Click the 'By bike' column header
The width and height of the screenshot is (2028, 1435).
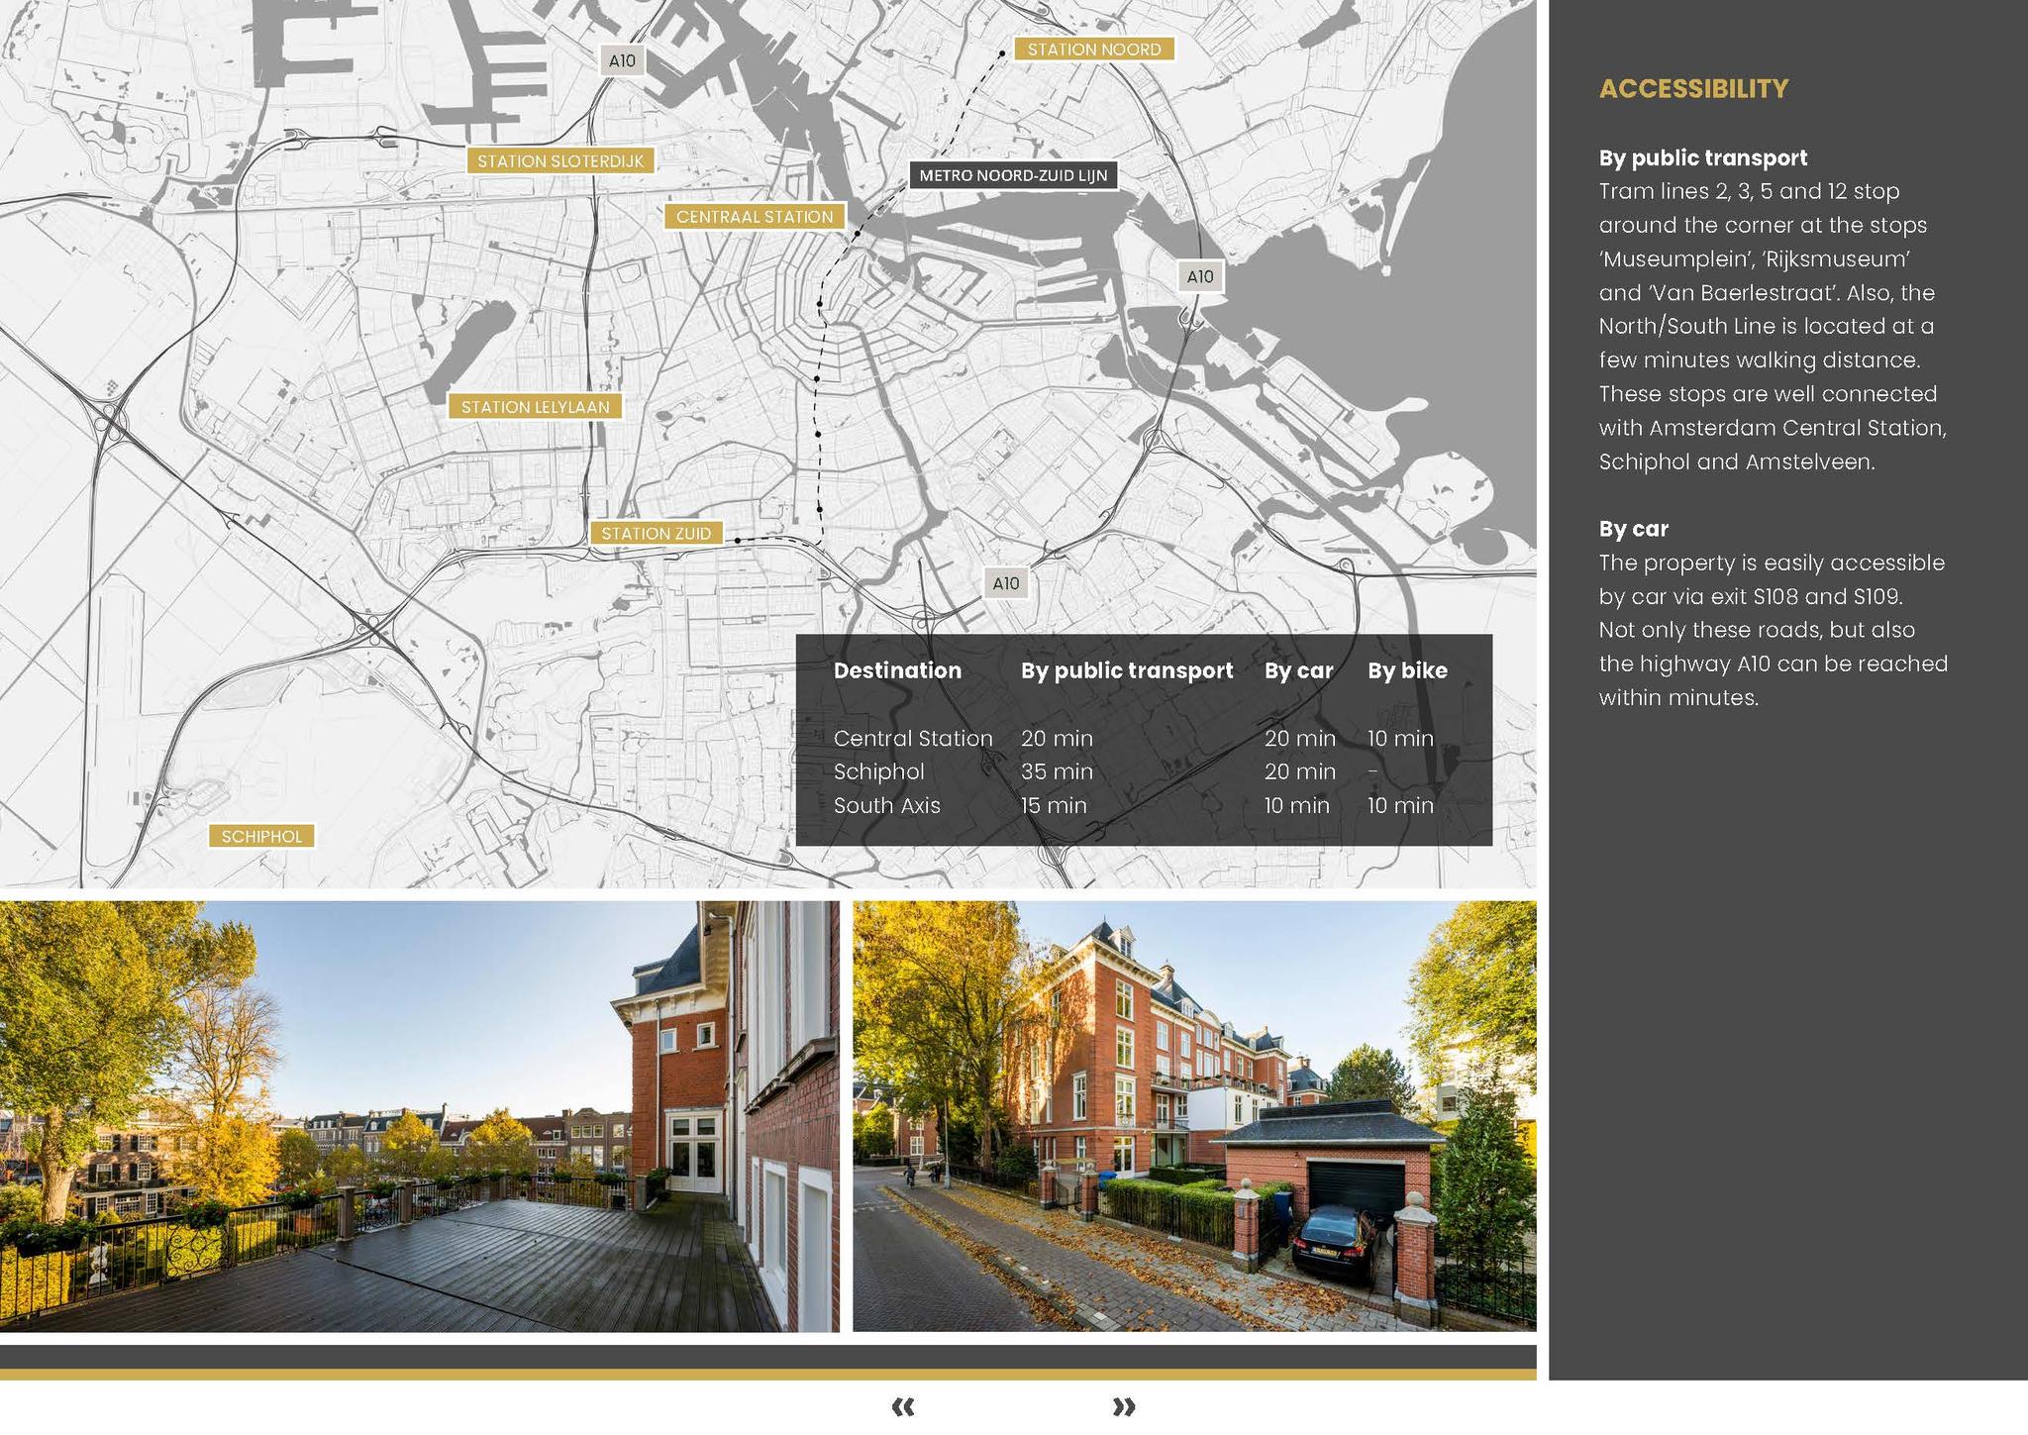[x=1407, y=670]
